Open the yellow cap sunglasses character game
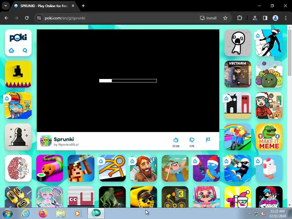 click(x=144, y=197)
